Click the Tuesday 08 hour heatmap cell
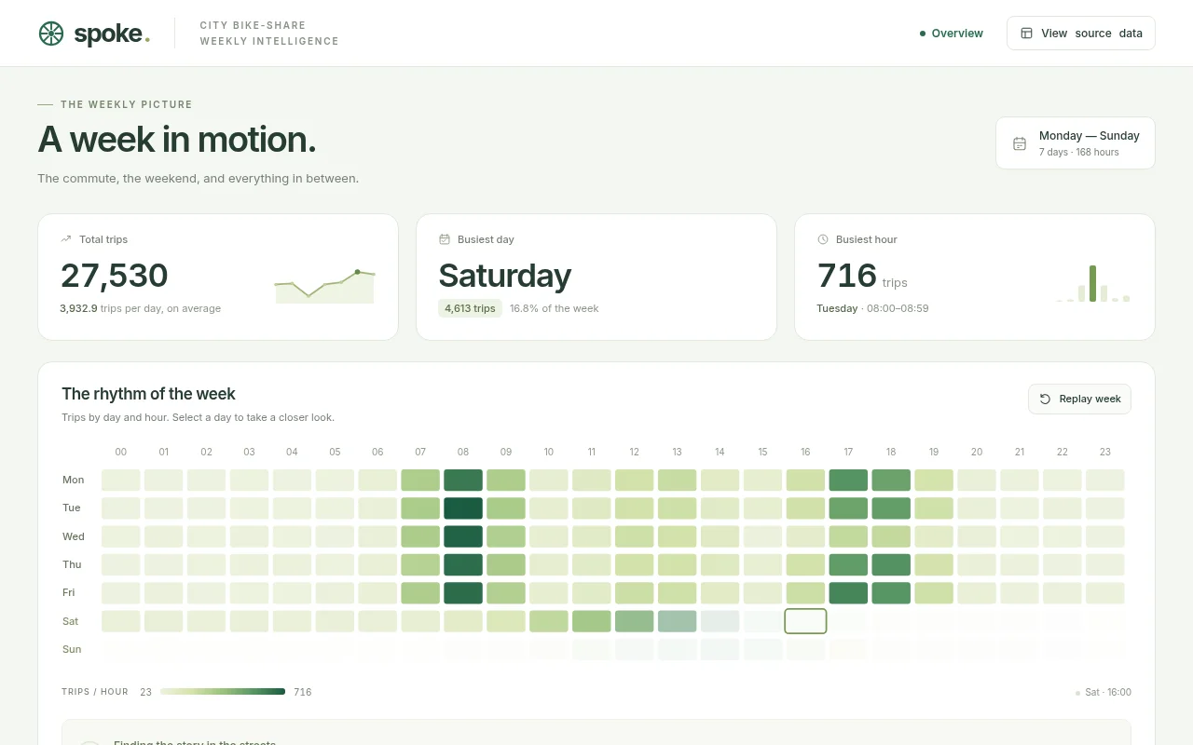 (463, 508)
